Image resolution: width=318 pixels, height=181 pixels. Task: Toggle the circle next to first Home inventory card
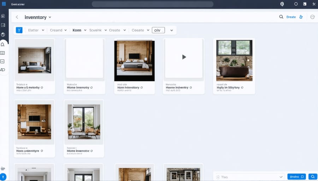click(x=42, y=87)
